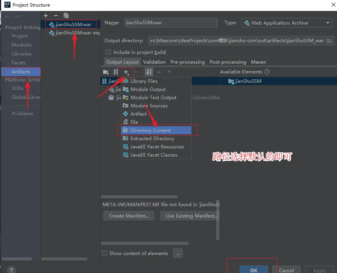The image size is (337, 273).
Task: Browse output directory folder icon
Action: click(x=329, y=41)
